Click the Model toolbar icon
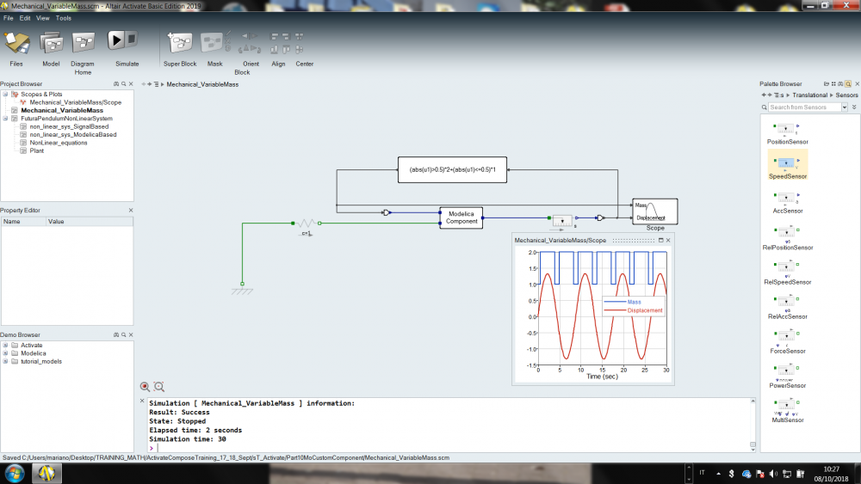Viewport: 861px width, 484px height. pos(51,44)
